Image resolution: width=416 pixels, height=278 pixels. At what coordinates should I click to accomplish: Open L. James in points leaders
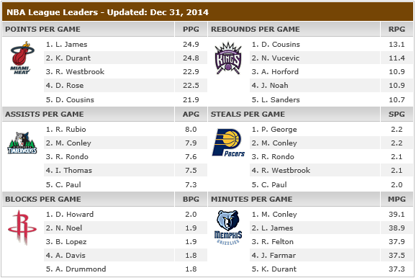pyautogui.click(x=67, y=45)
